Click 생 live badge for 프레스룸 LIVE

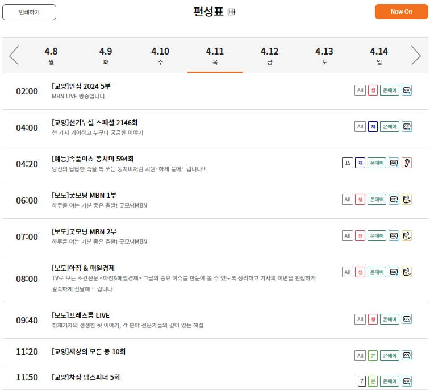[373, 320]
